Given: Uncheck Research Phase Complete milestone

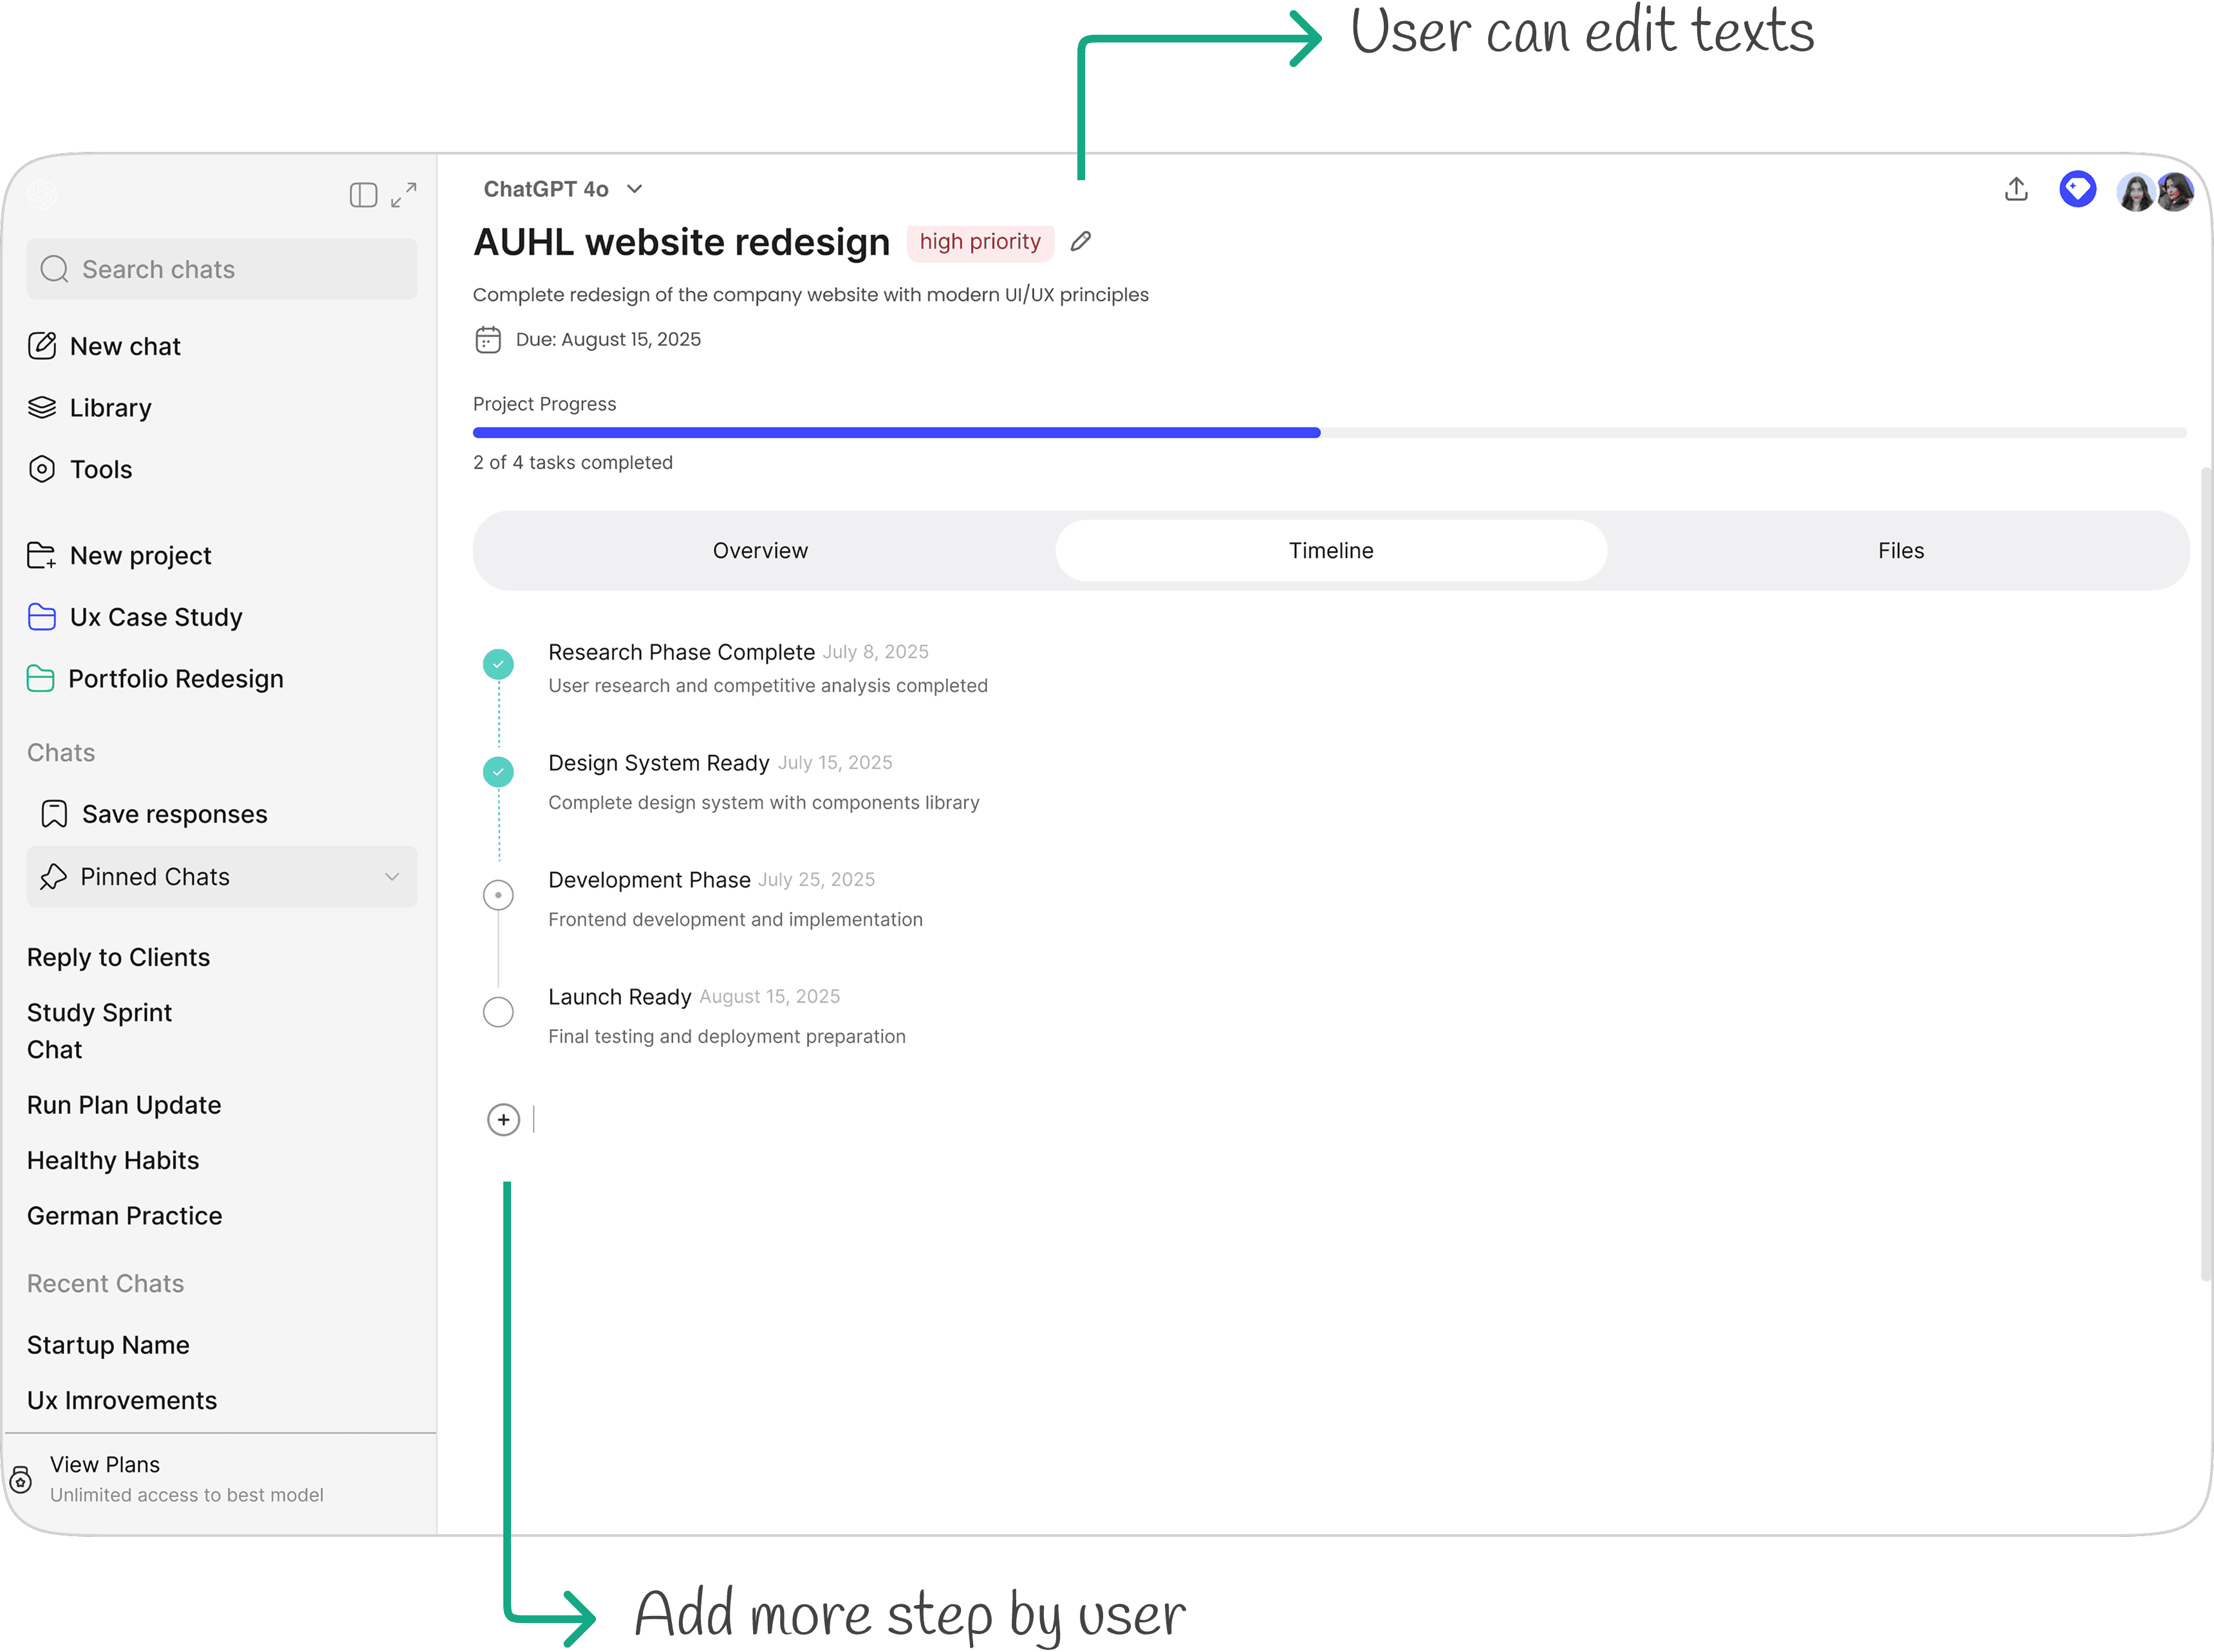Looking at the screenshot, I should [x=498, y=664].
